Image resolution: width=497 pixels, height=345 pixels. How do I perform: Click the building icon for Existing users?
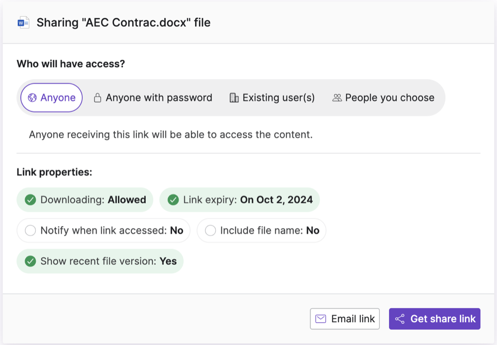(234, 98)
